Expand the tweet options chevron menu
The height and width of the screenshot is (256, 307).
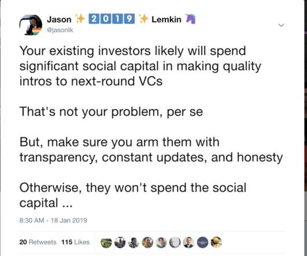pos(281,25)
